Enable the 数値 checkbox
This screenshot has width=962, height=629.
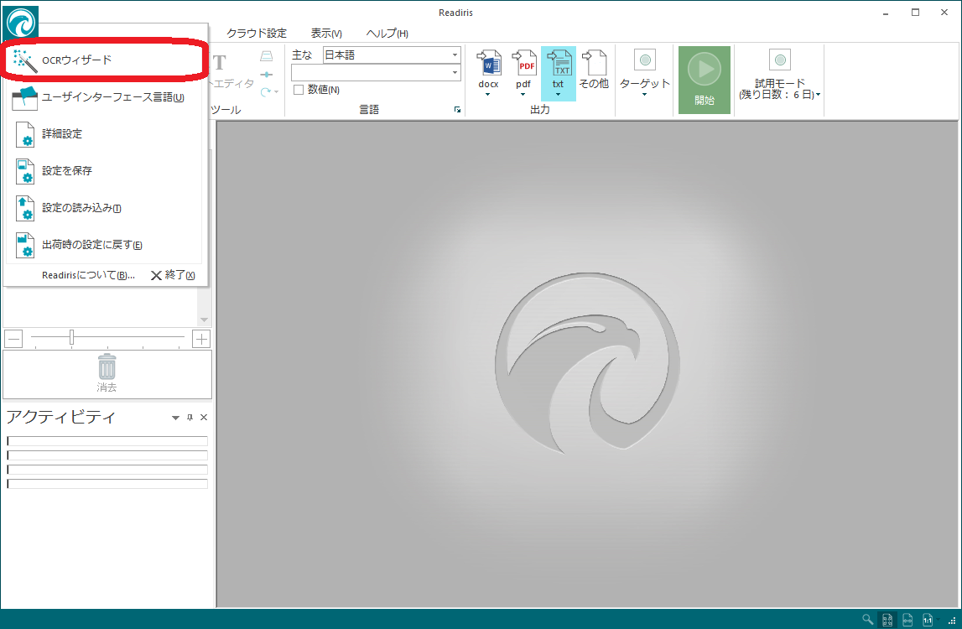[299, 90]
